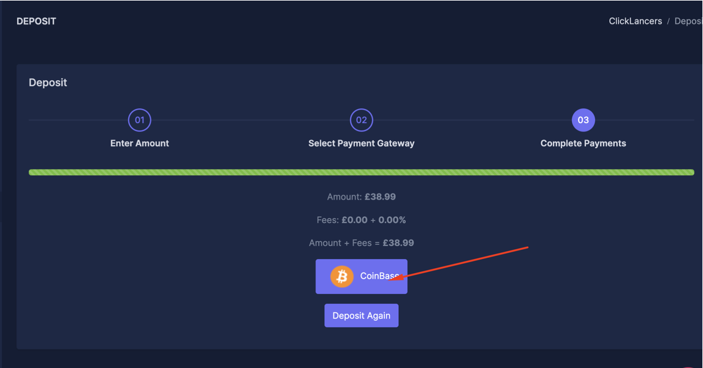Click the DEPOSIT page heading

point(36,21)
